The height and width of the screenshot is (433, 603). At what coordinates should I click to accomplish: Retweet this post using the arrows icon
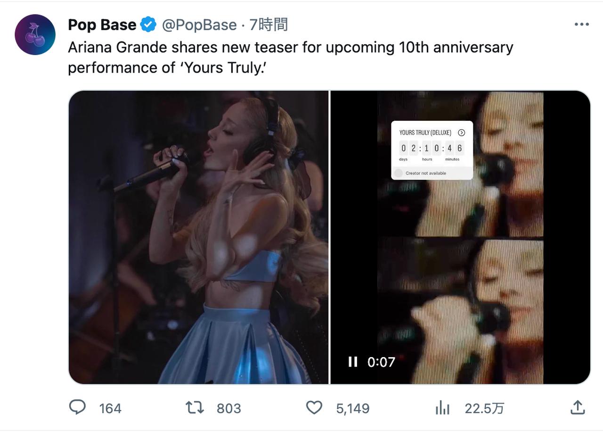point(195,408)
